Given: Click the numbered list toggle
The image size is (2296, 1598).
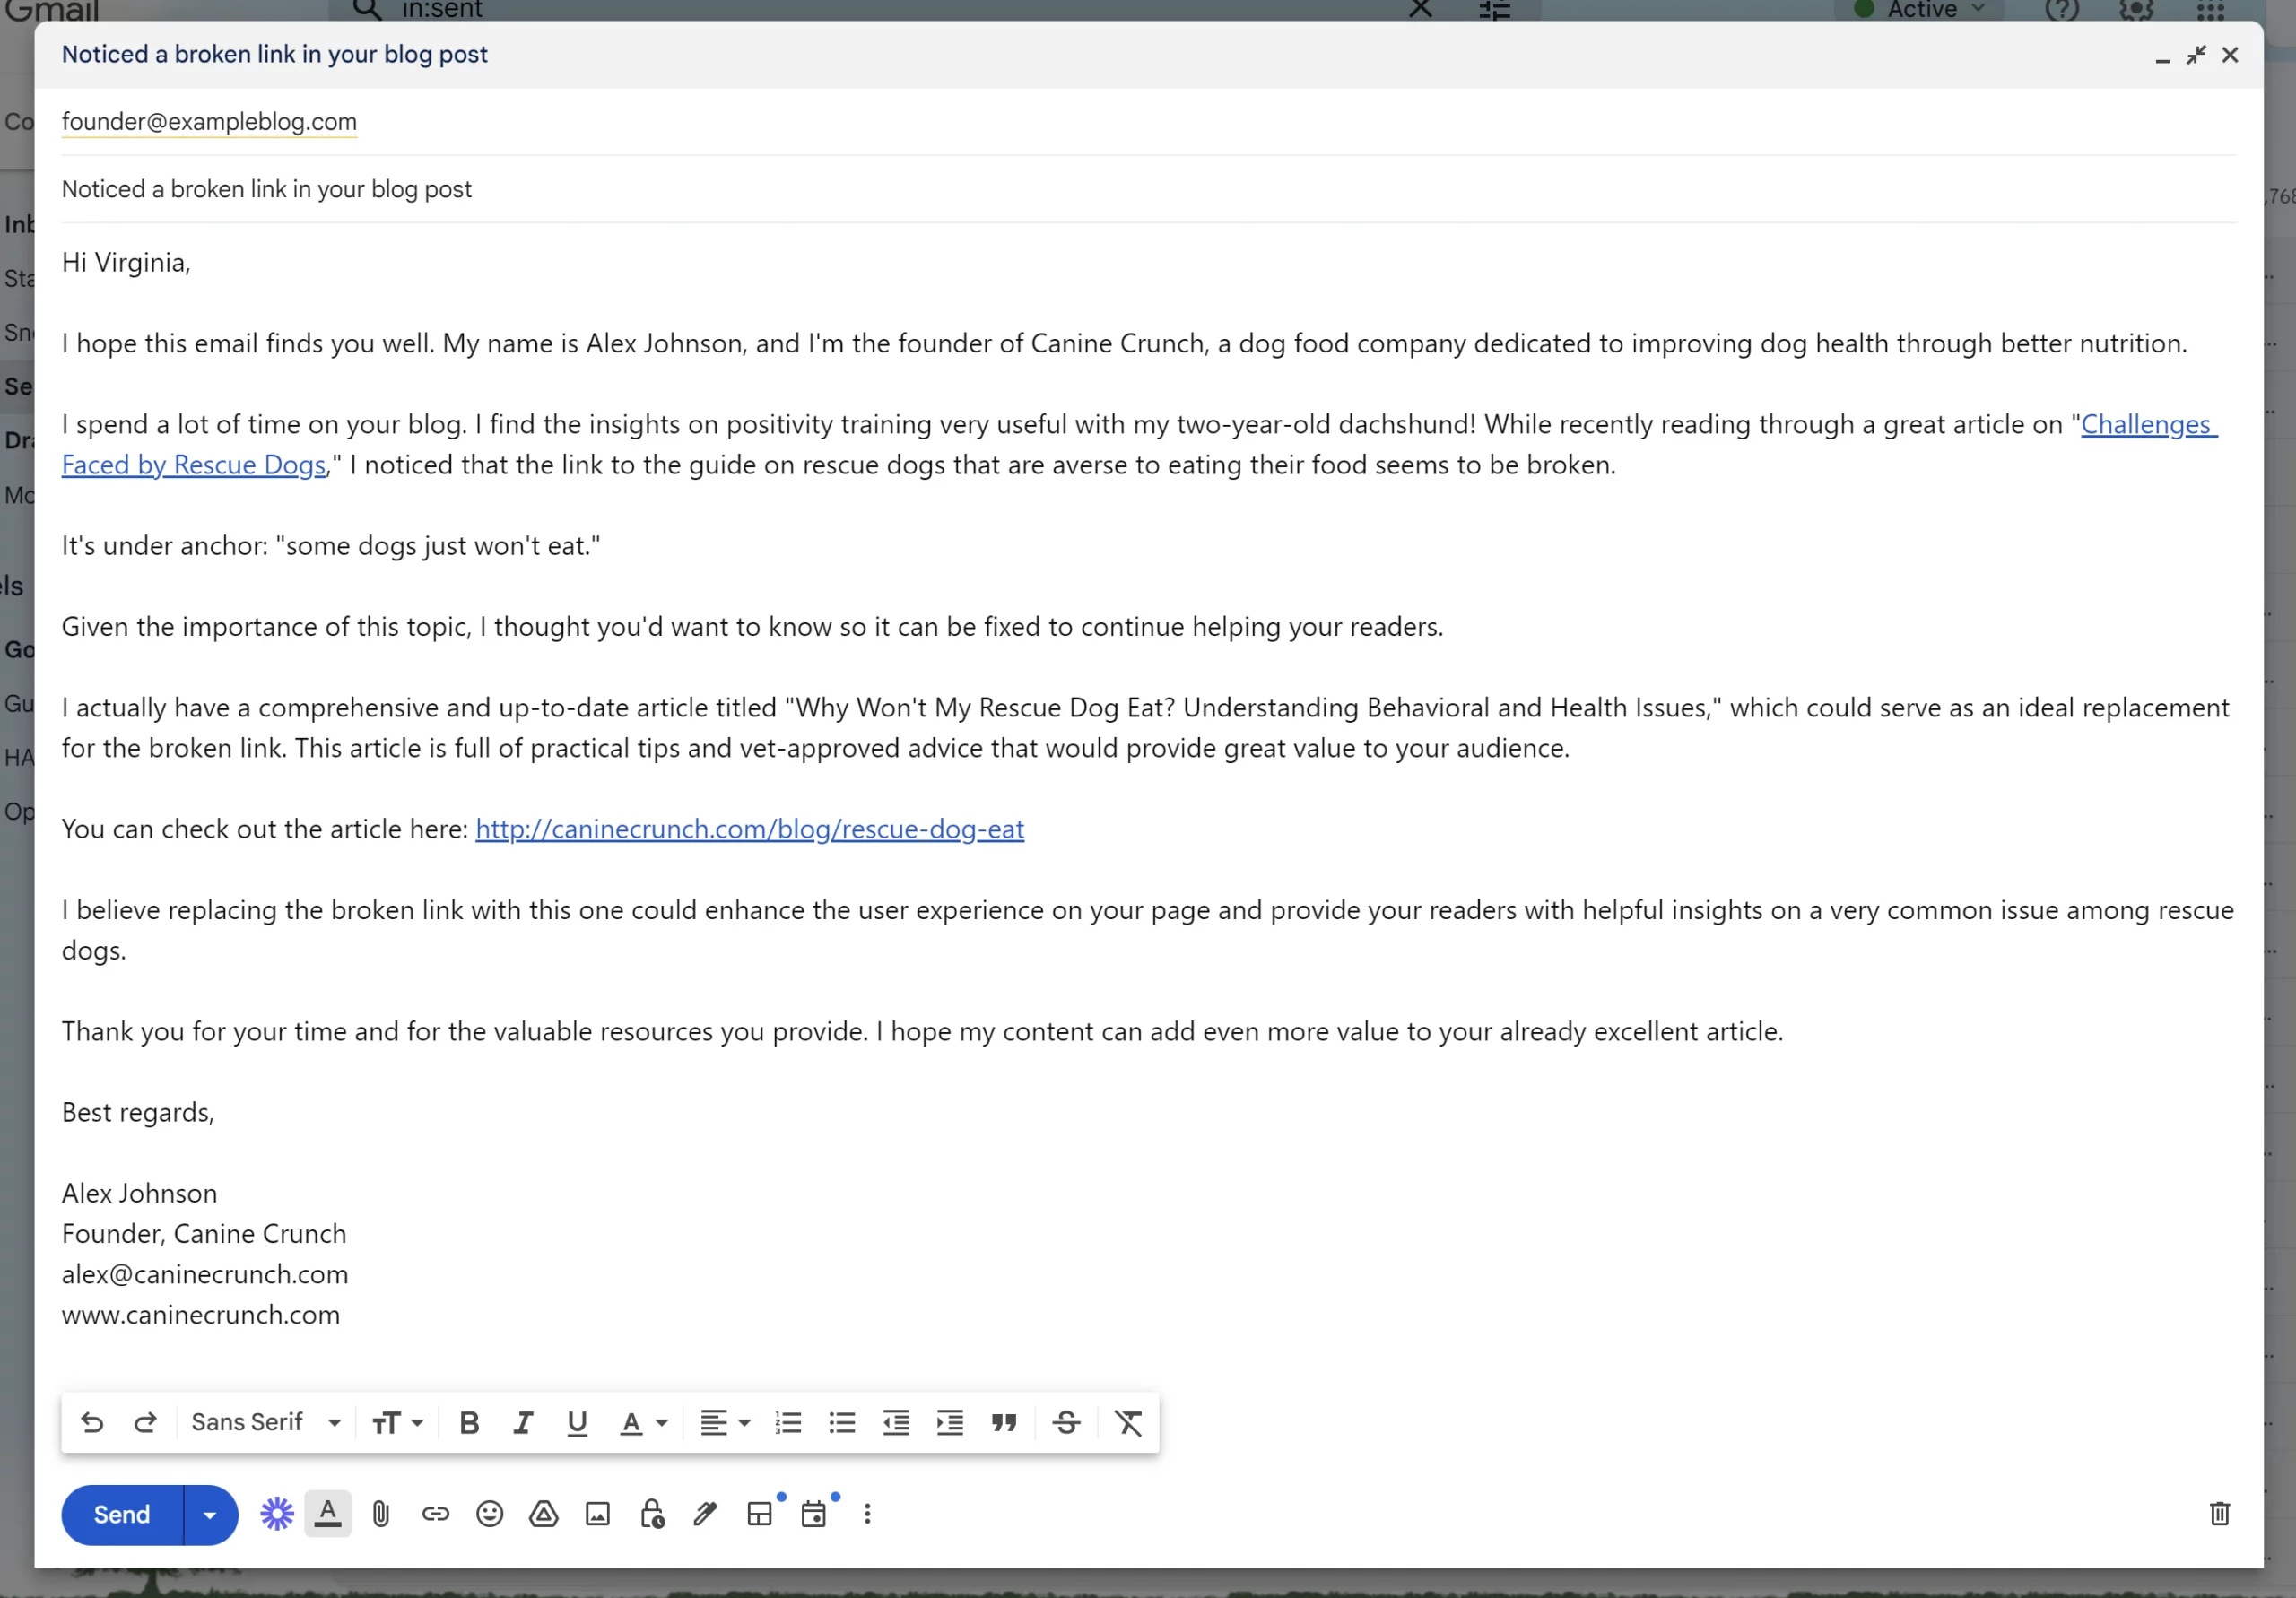Looking at the screenshot, I should coord(788,1422).
